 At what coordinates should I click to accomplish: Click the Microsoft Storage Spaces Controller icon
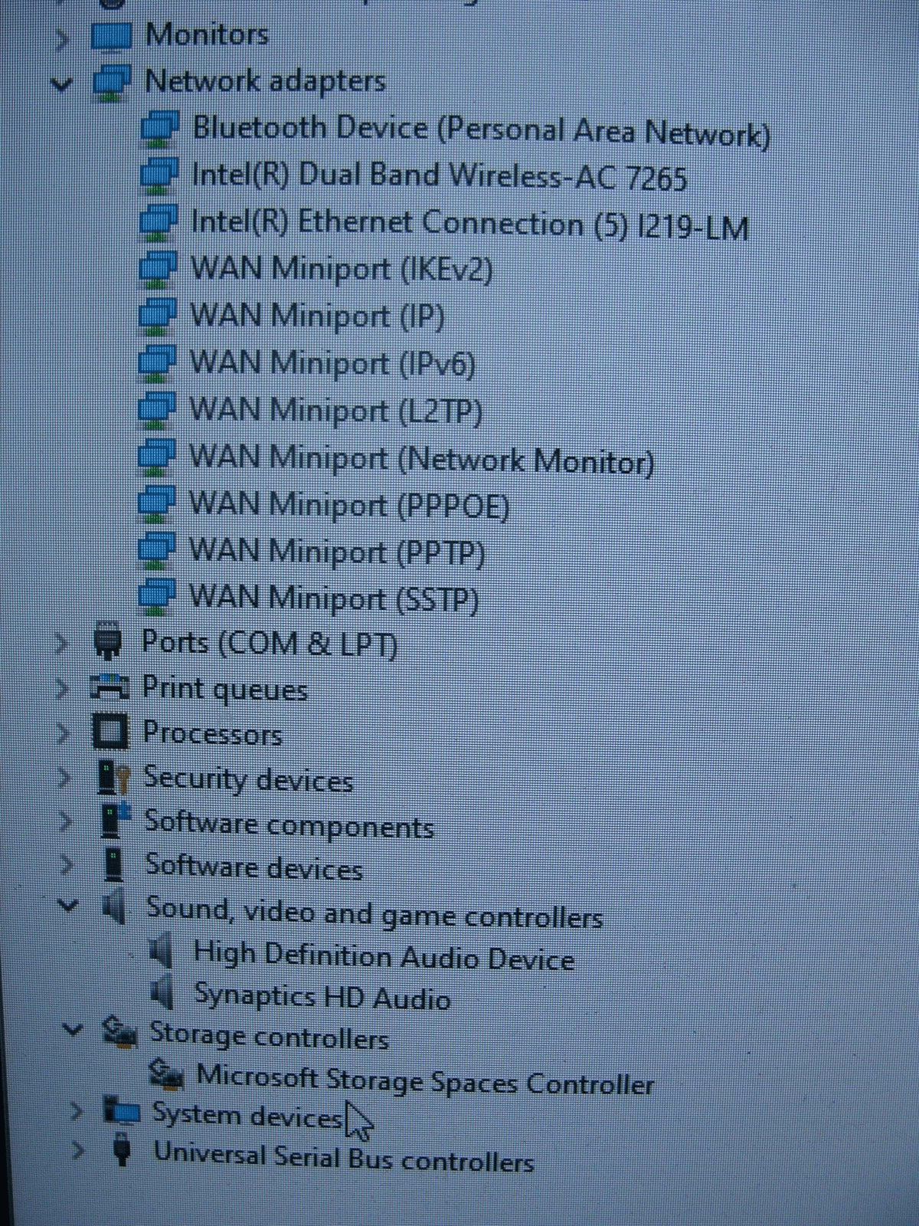pyautogui.click(x=166, y=1074)
